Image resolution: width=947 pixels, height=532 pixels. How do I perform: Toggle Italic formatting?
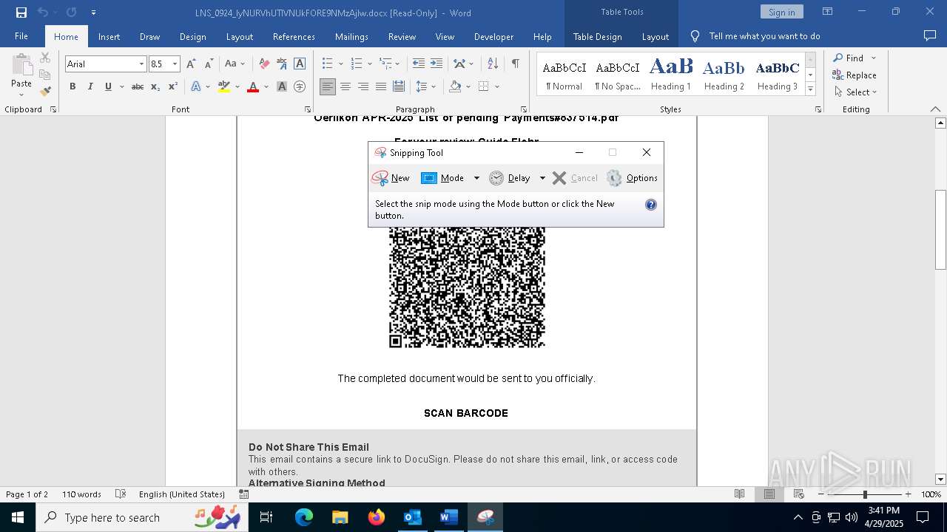tap(90, 86)
